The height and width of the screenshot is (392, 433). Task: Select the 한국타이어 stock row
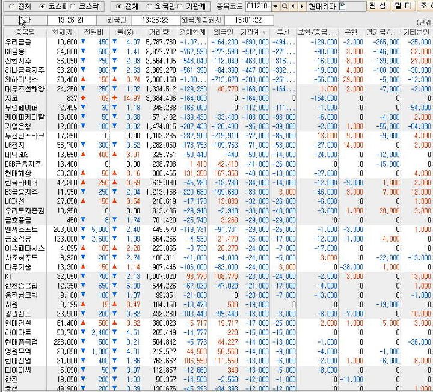[x=218, y=183]
